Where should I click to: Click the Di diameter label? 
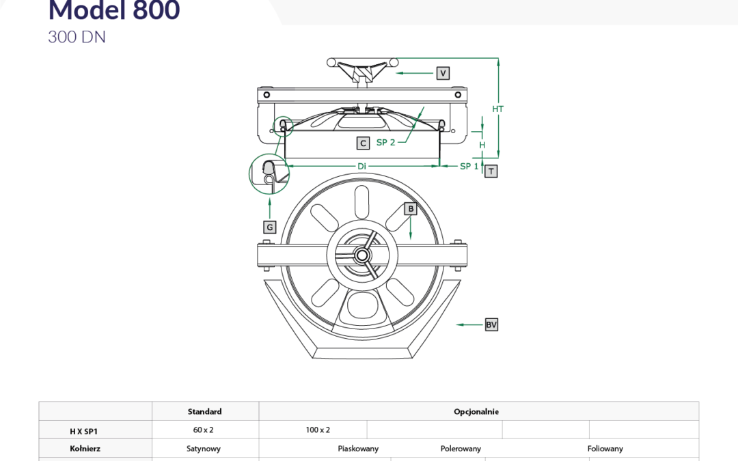361,166
